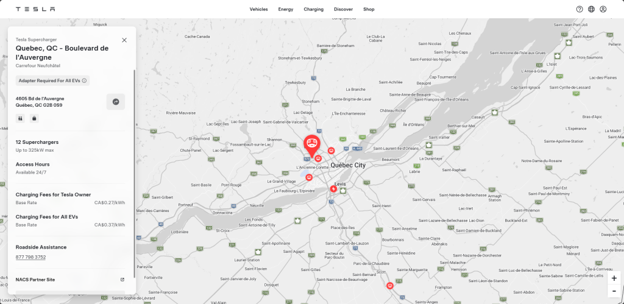Select the Lévis lightning bolt charger marker
Viewport: 624px width, 304px height.
pyautogui.click(x=333, y=189)
